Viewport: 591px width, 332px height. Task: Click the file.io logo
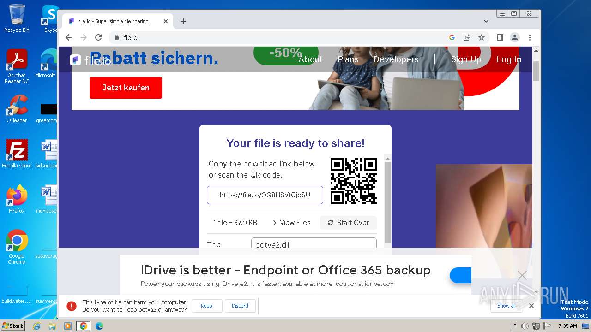[90, 60]
